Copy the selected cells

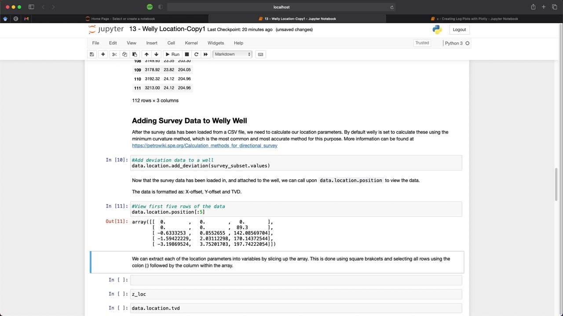124,54
